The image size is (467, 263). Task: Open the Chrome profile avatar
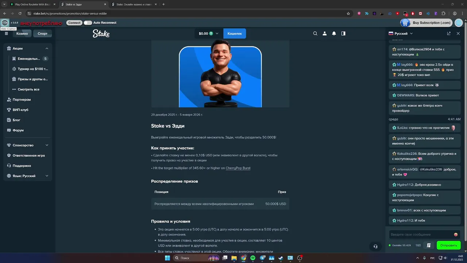455,14
